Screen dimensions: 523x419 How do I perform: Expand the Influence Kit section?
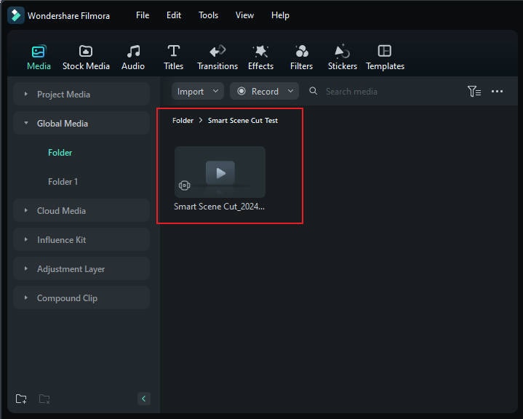(81, 239)
